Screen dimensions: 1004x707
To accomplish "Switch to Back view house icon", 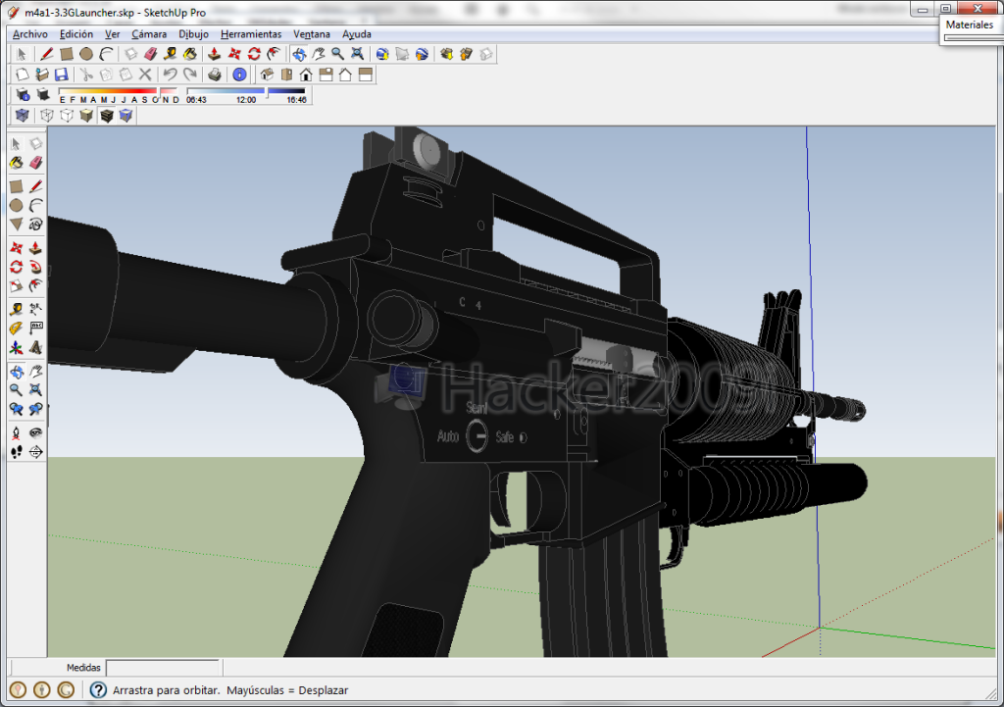I will pos(346,75).
